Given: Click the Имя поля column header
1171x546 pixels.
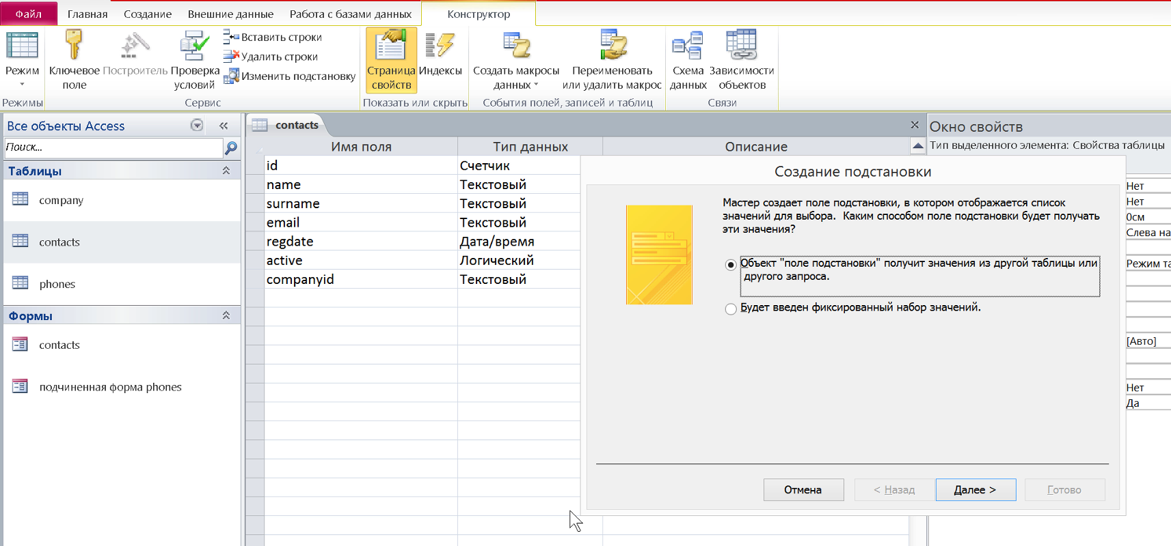Looking at the screenshot, I should (361, 147).
